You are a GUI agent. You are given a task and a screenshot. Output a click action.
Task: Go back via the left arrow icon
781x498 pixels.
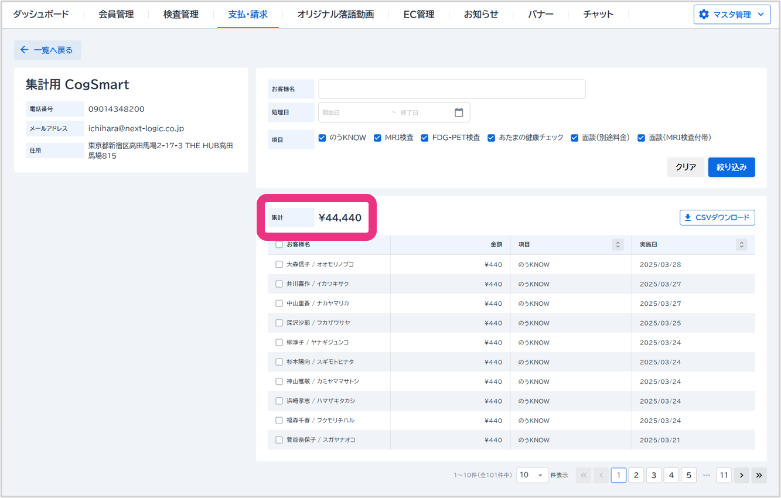(x=24, y=50)
